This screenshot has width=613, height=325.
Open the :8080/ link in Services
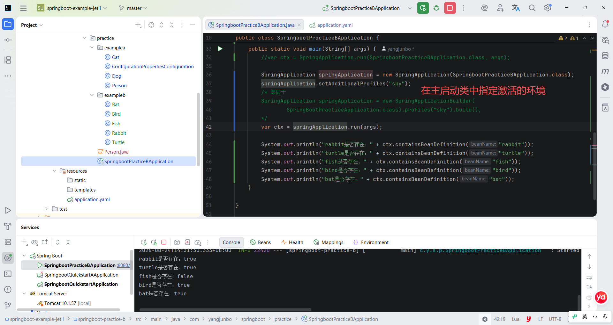[x=124, y=265]
